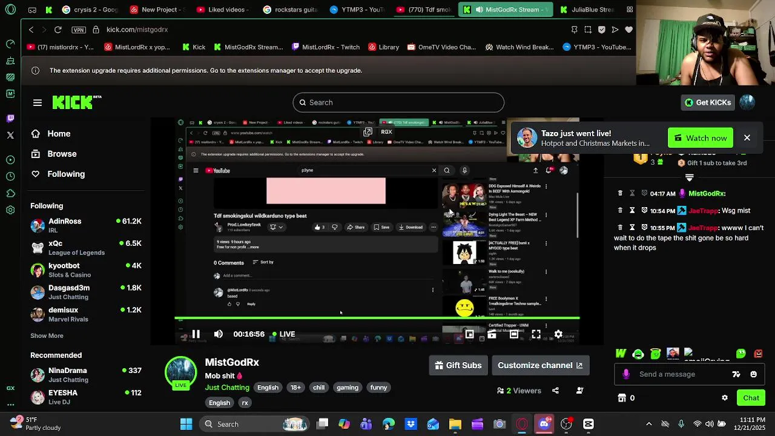Open the emoji picker smiley in chat
The height and width of the screenshot is (436, 775).
point(753,374)
